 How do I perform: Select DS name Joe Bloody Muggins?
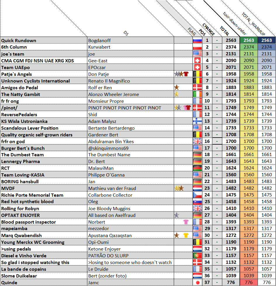(x=109, y=208)
